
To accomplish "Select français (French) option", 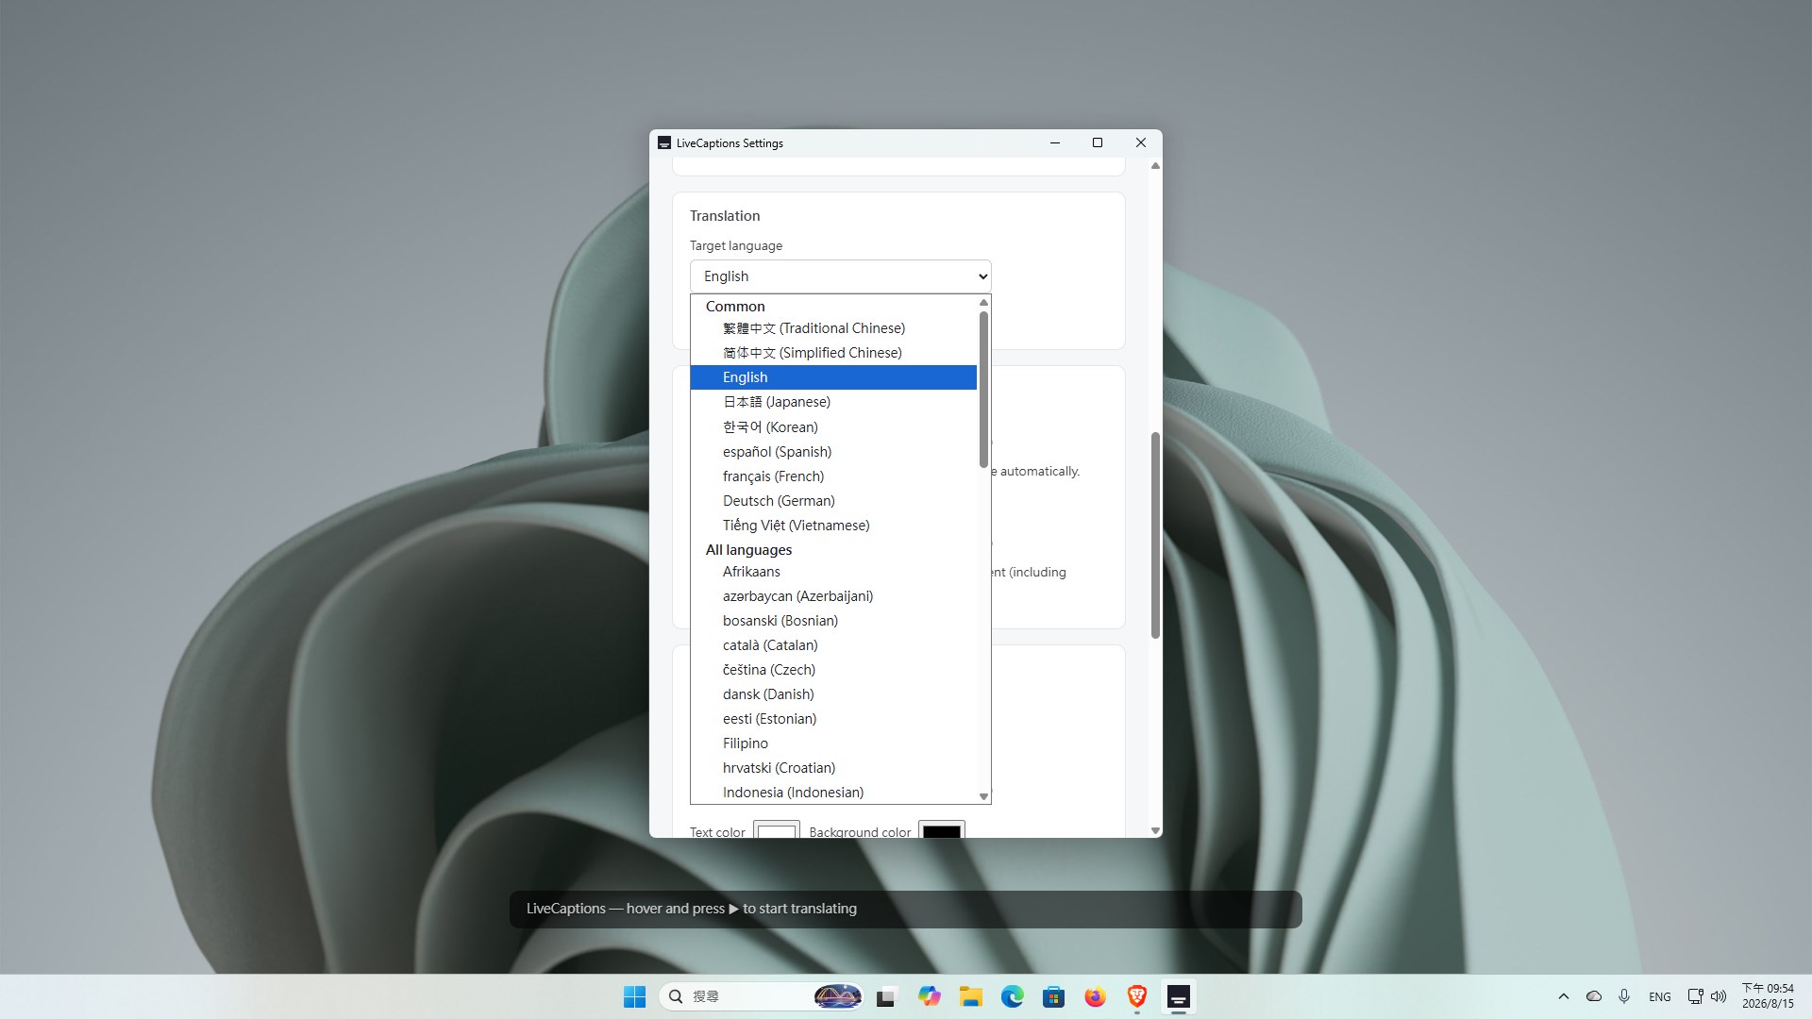I will point(833,476).
